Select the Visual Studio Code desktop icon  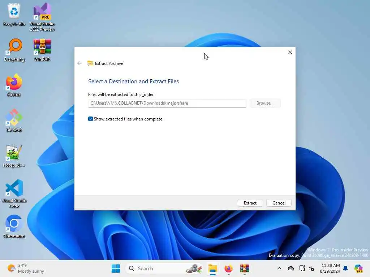click(14, 194)
